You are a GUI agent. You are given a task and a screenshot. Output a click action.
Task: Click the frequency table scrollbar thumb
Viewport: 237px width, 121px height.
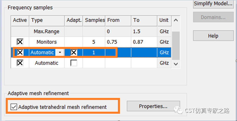click(x=176, y=46)
